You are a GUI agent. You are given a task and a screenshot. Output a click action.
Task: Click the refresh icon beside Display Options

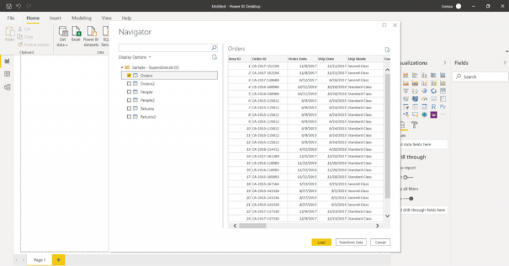click(x=214, y=57)
